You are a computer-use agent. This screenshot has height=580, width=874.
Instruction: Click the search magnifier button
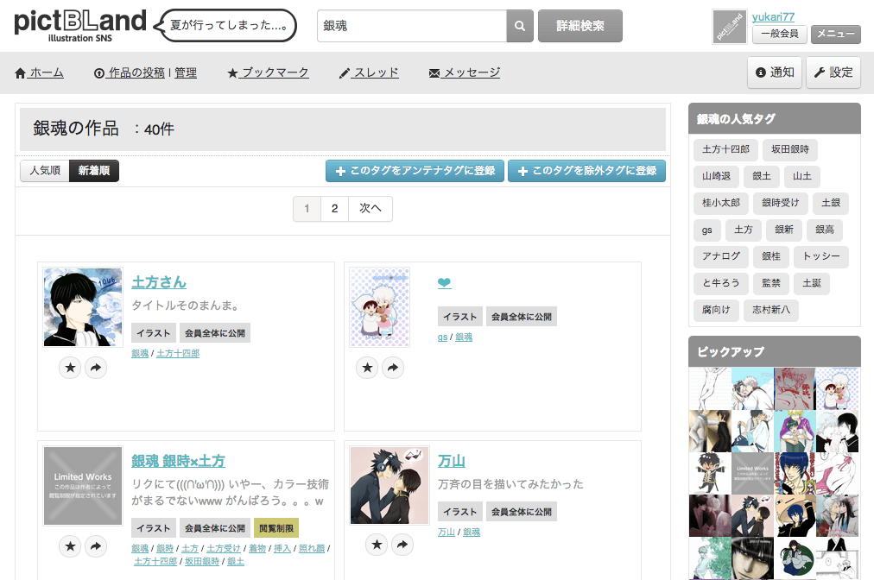pyautogui.click(x=520, y=26)
